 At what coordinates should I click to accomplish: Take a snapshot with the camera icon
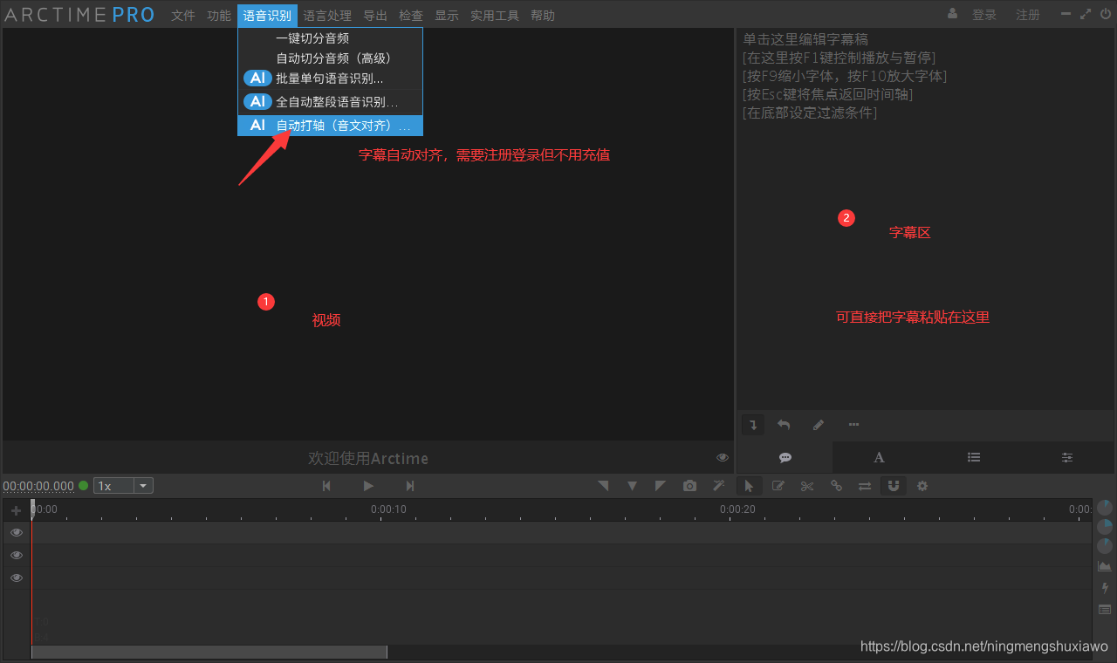[x=689, y=486]
